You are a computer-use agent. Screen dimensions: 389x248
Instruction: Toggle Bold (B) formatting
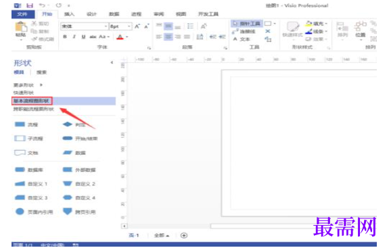[65, 36]
